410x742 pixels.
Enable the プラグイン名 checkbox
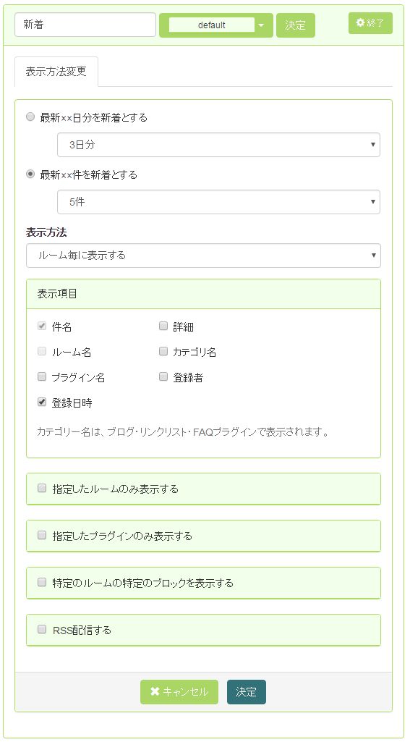[42, 376]
